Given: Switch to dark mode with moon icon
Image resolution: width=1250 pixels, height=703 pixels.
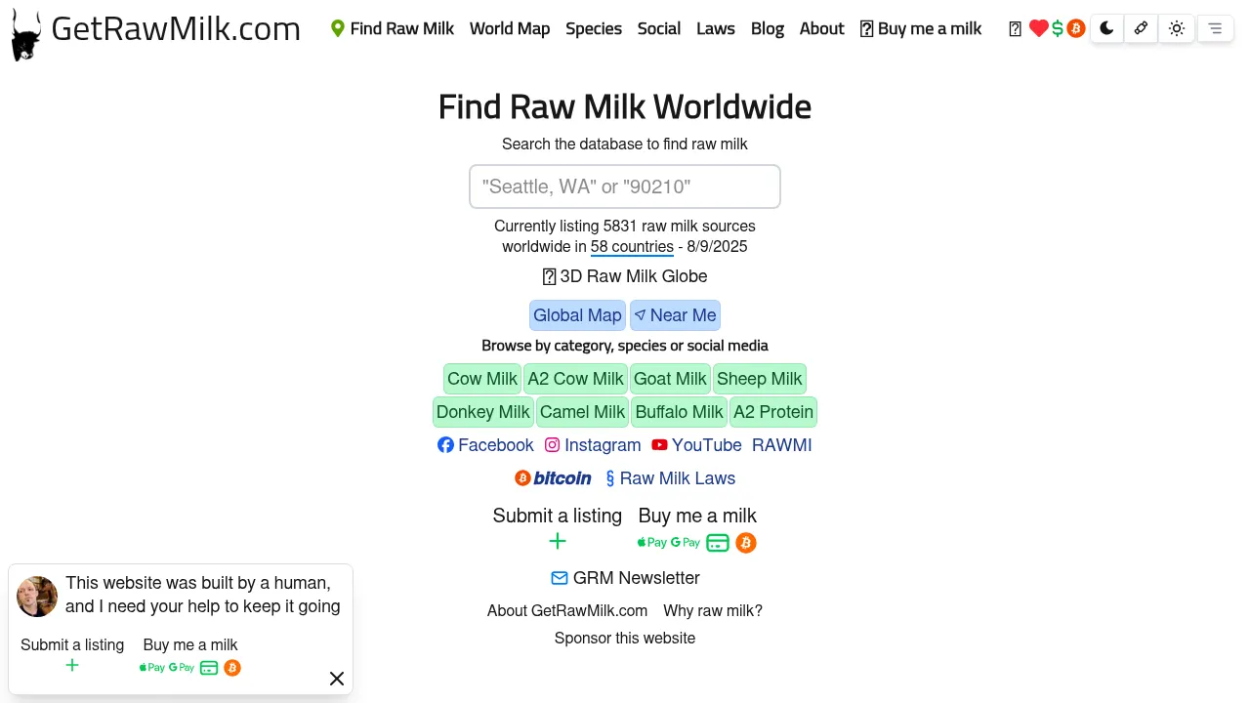Looking at the screenshot, I should click(x=1106, y=28).
